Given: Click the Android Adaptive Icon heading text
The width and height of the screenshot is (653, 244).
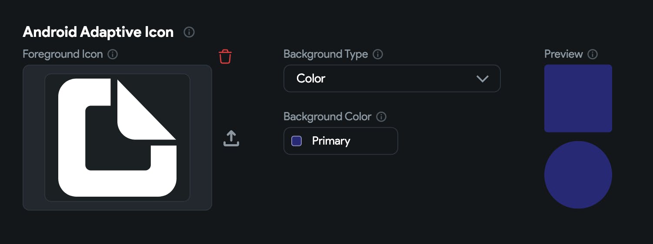Looking at the screenshot, I should (98, 32).
